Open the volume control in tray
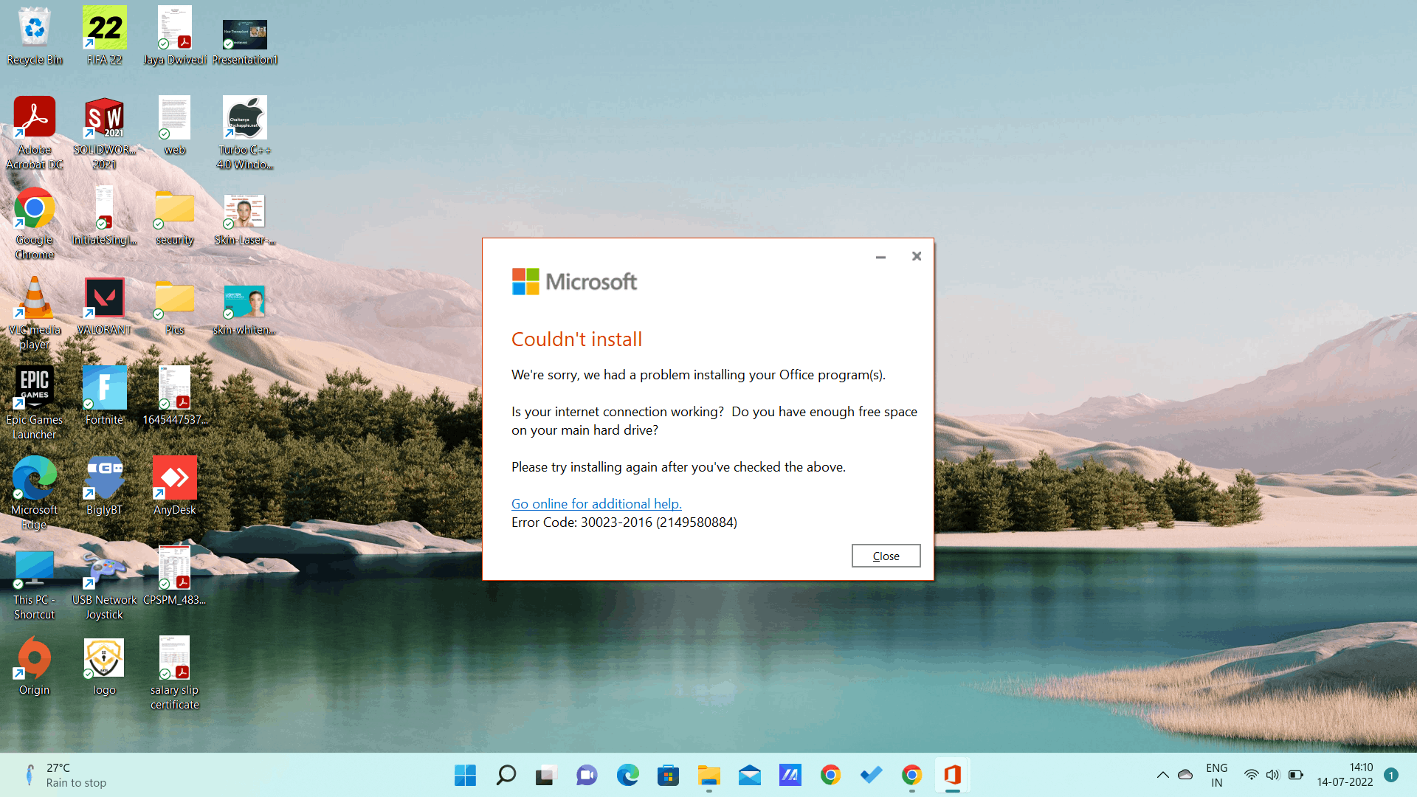This screenshot has height=797, width=1417. pyautogui.click(x=1272, y=775)
